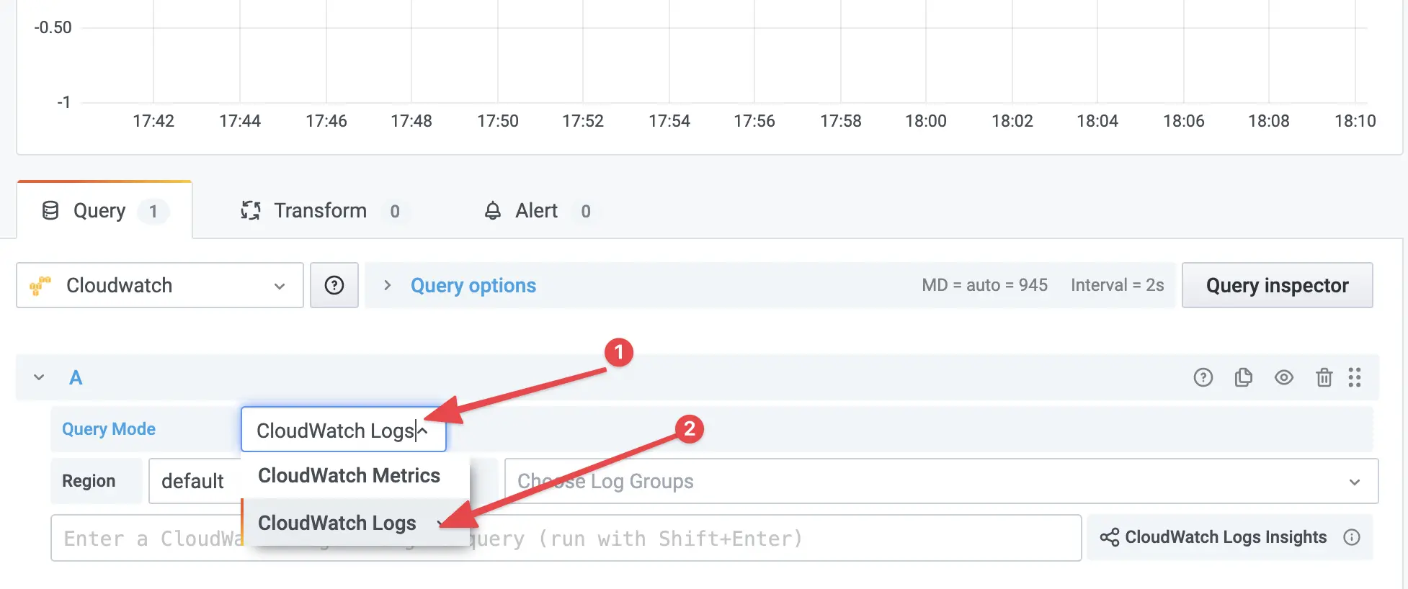
Task: Open the Query inspector
Action: [x=1277, y=285]
